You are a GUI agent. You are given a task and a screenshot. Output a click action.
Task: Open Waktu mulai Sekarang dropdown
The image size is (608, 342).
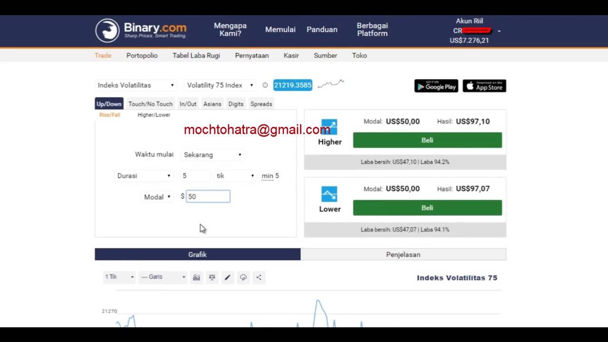coord(213,155)
